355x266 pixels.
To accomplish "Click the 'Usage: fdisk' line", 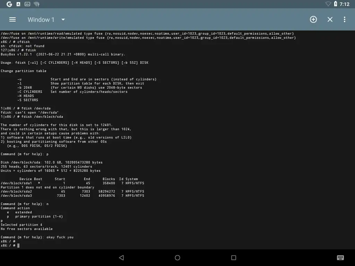I will tap(74, 62).
